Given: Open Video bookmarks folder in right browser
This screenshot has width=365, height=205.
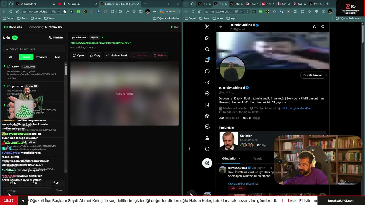Looking at the screenshot, I should click(218, 18).
